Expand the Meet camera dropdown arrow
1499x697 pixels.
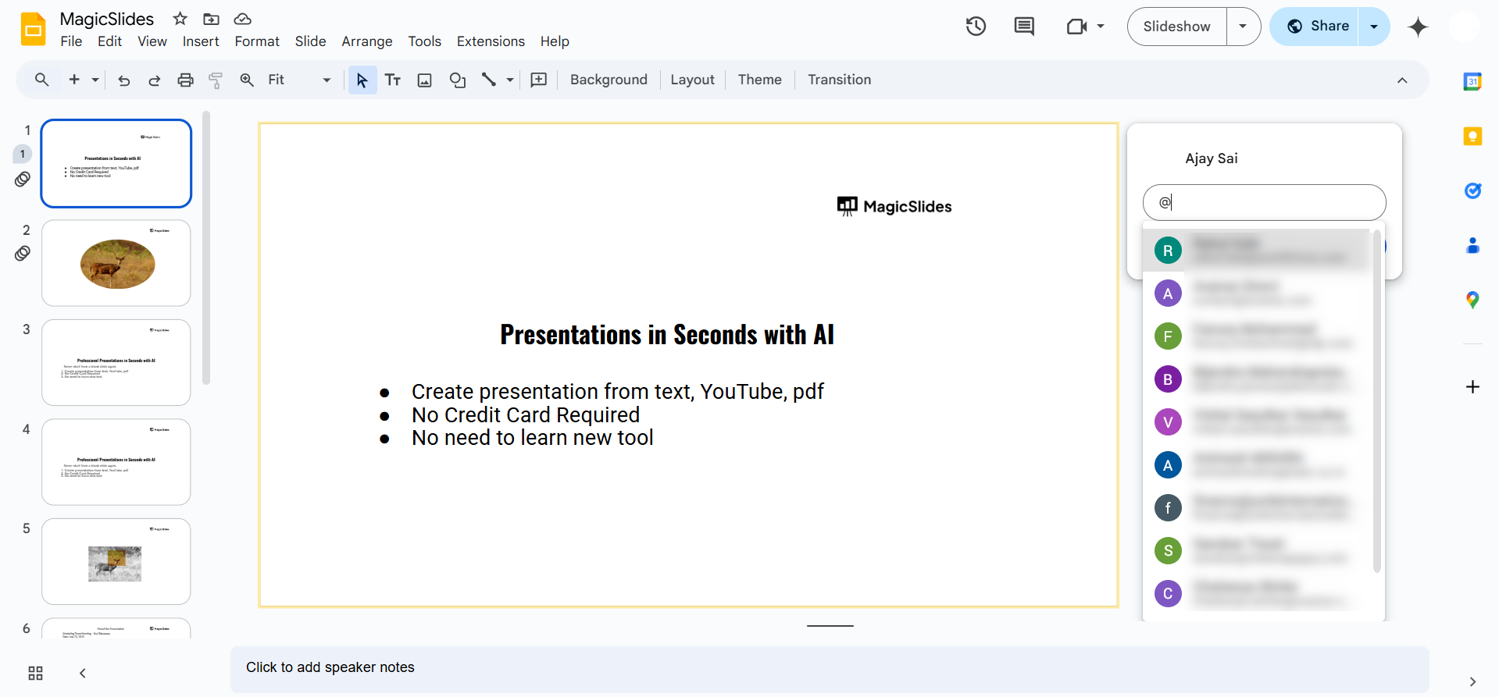(x=1101, y=27)
